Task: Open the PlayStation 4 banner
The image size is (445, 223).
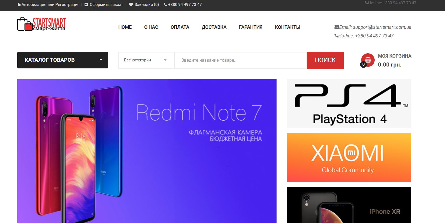Action: point(349,104)
